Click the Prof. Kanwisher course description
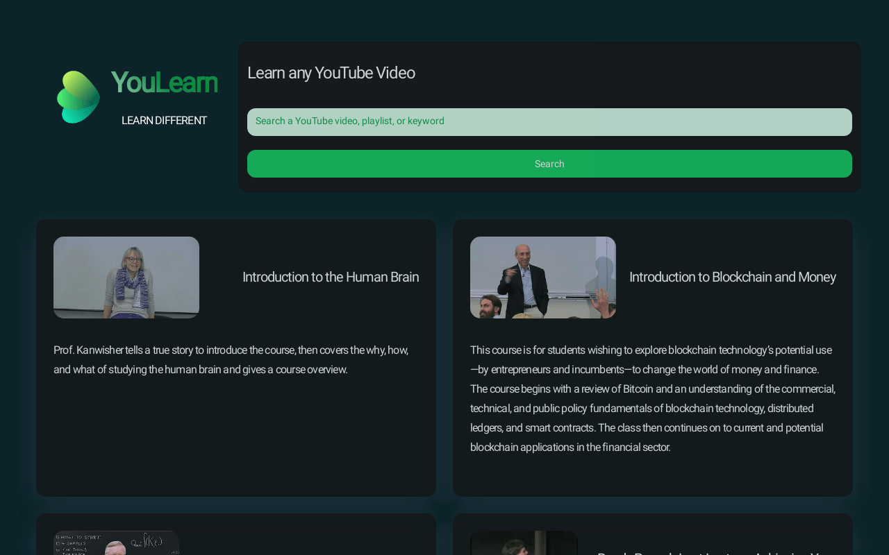The image size is (889, 555). (231, 359)
